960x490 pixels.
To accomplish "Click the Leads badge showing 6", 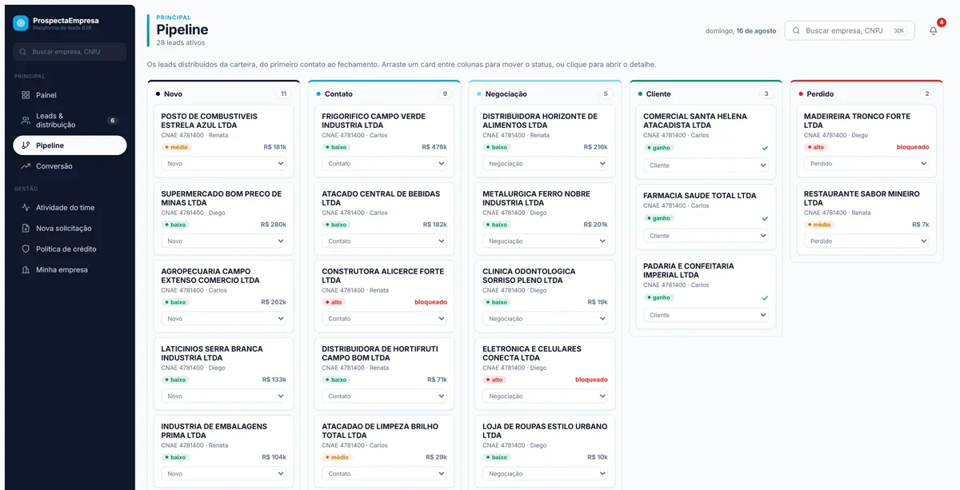I will pyautogui.click(x=112, y=121).
